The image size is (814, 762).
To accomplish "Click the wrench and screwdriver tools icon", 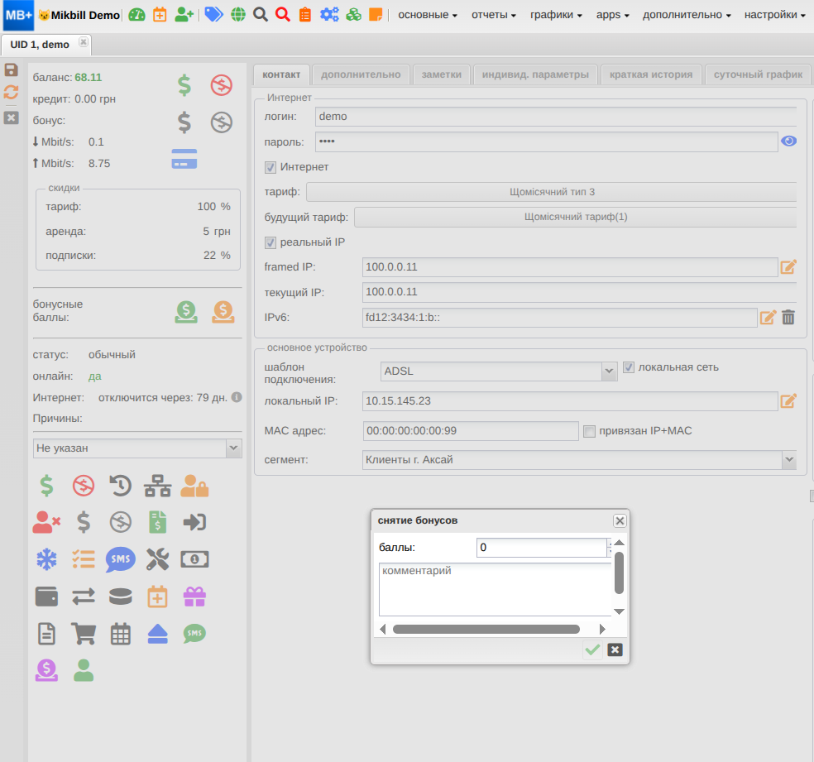I will [x=157, y=559].
